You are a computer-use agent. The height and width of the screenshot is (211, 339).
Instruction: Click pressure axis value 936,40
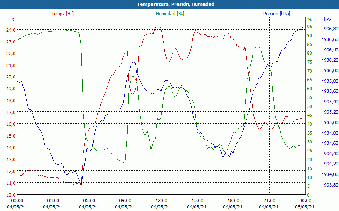331,50
